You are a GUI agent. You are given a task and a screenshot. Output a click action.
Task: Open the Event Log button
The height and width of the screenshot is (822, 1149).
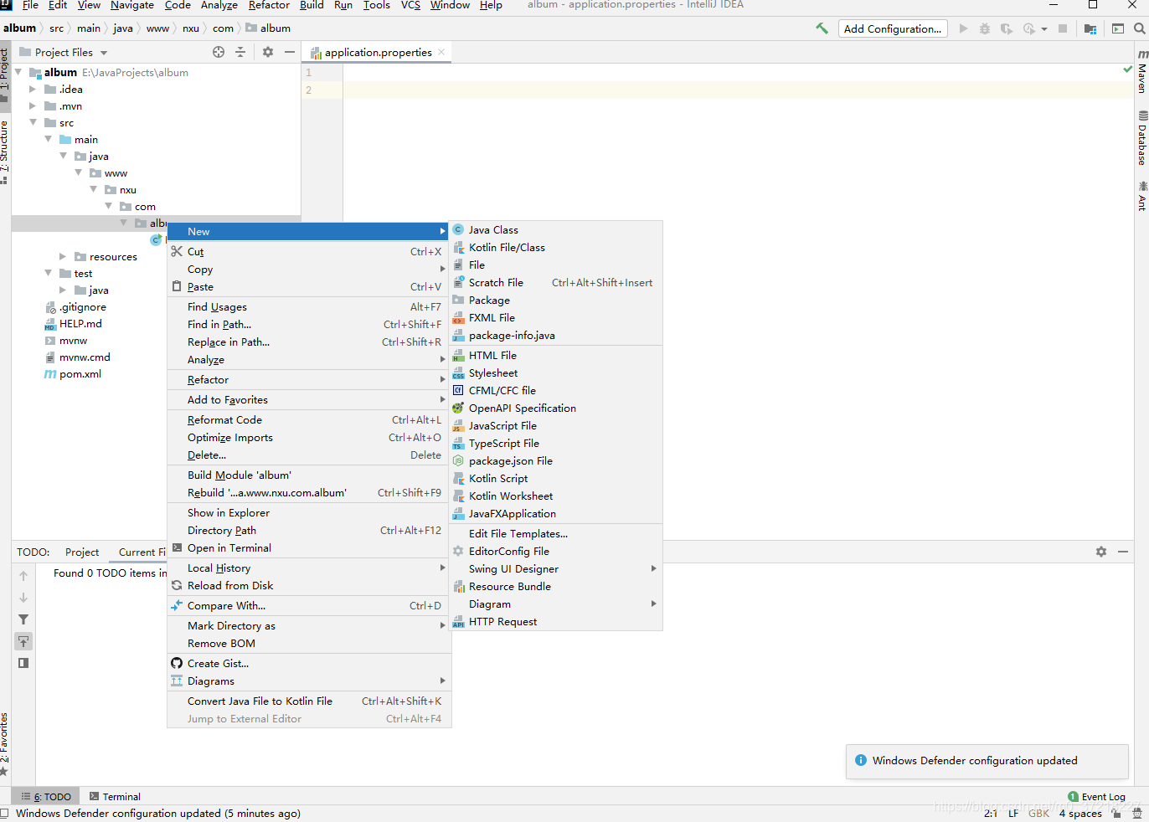click(1097, 797)
